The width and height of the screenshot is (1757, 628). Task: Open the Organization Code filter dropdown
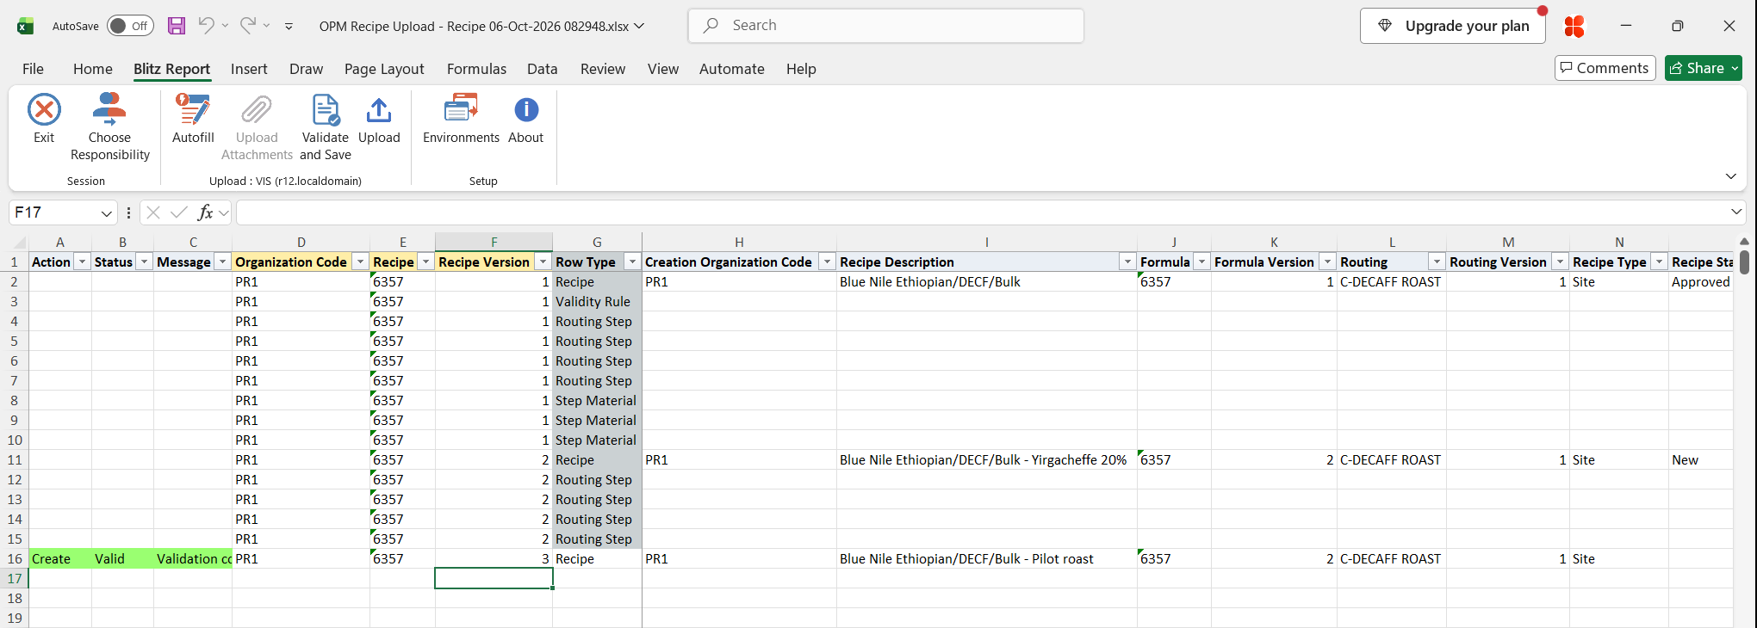[360, 262]
